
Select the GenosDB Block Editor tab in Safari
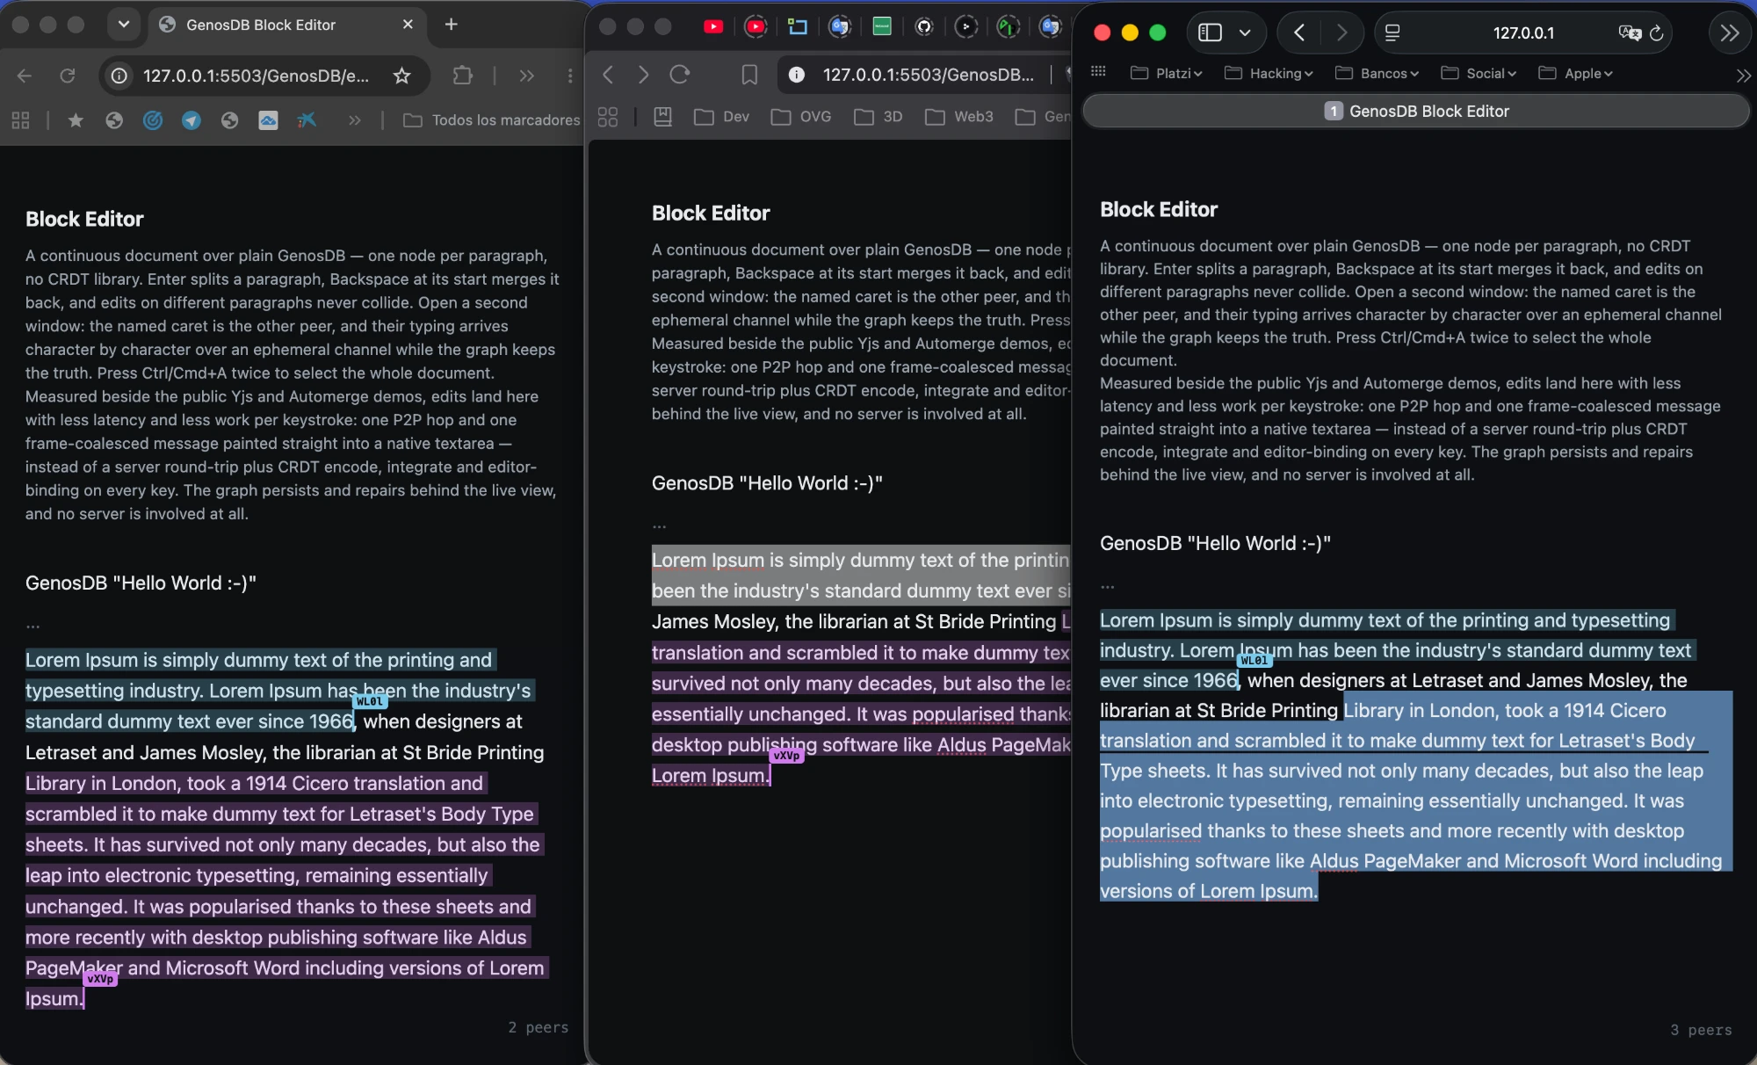[1415, 111]
